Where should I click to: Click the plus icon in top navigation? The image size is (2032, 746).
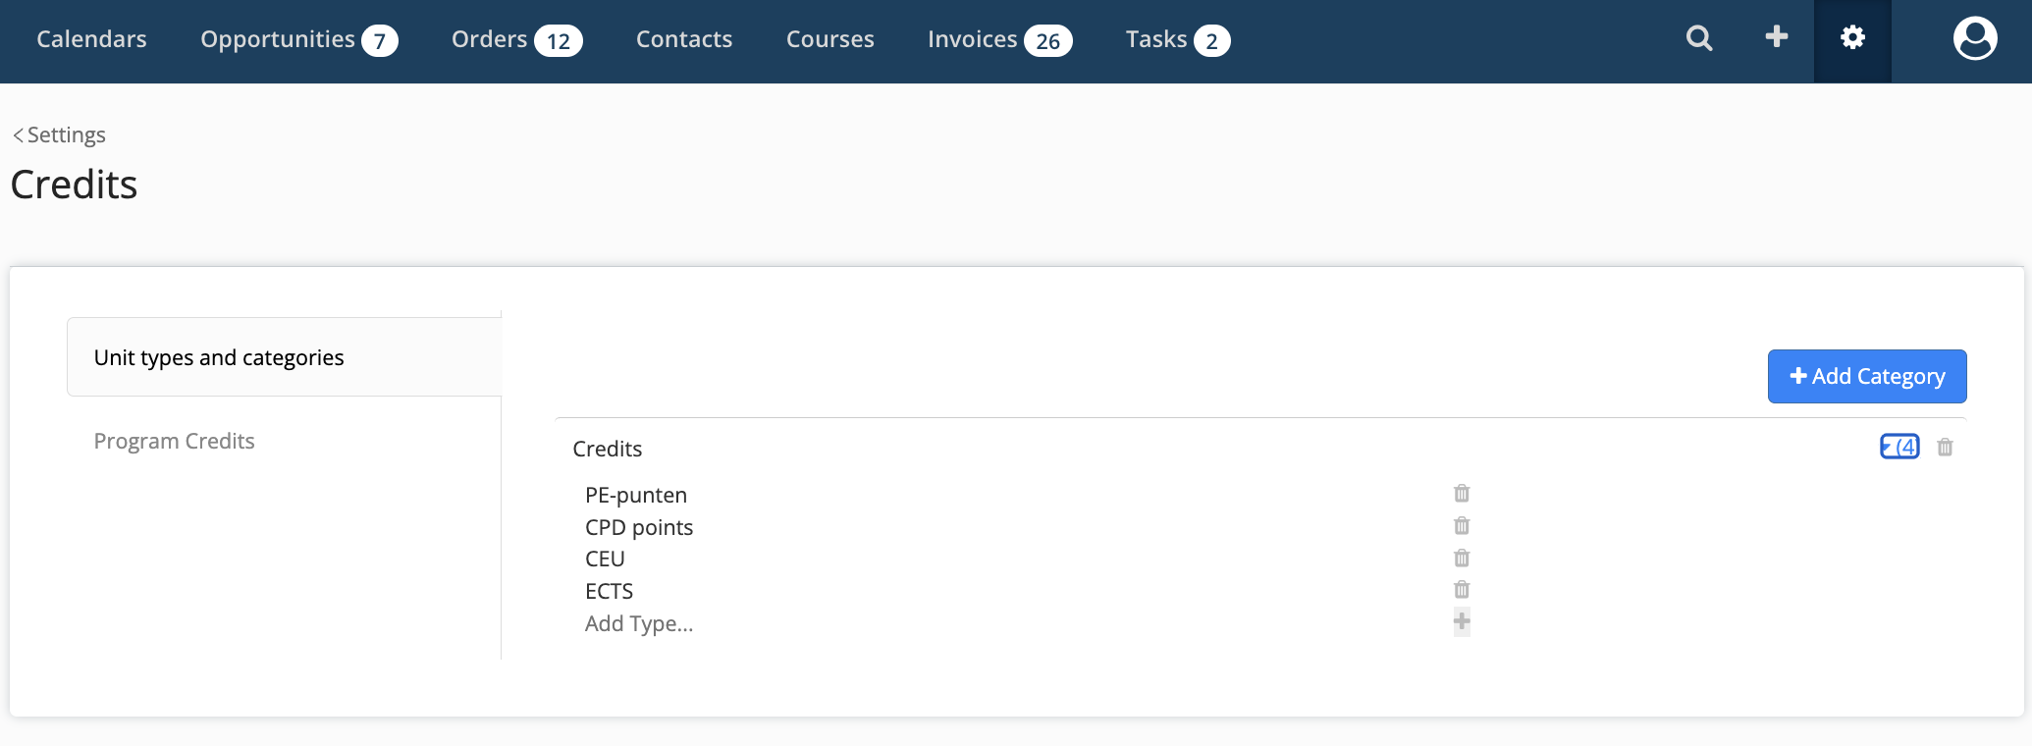coord(1776,37)
